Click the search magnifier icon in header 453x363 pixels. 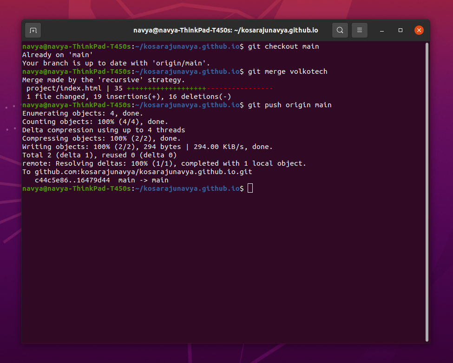coord(340,30)
